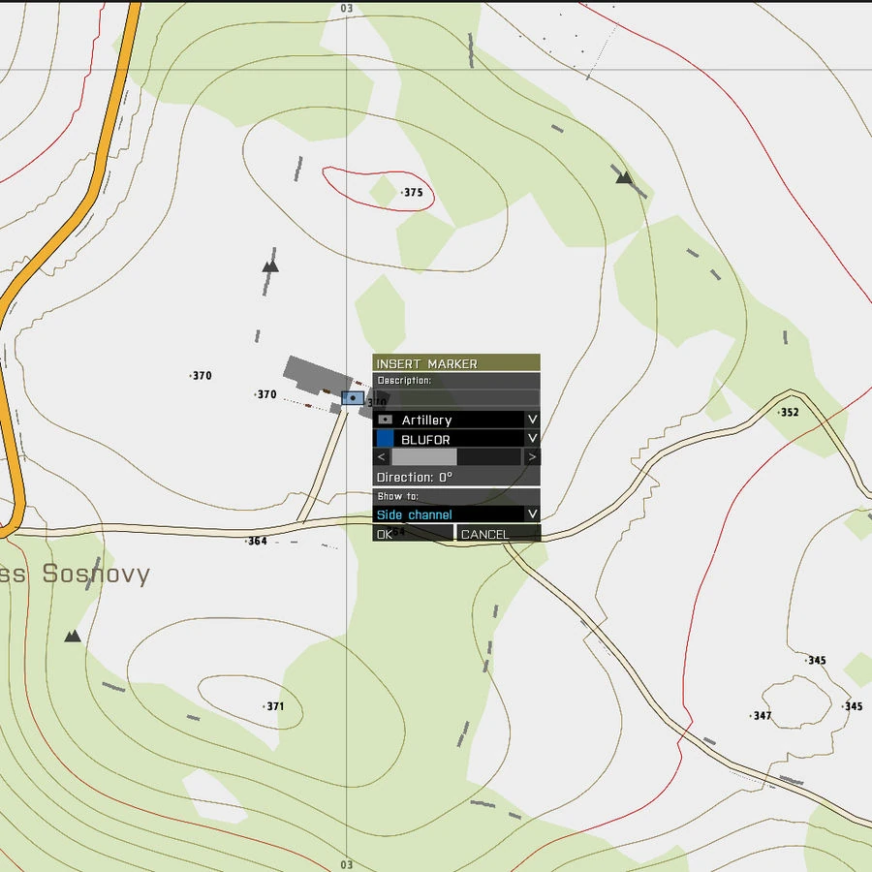This screenshot has height=872, width=872.
Task: Click the Sosnovy place name label
Action: point(96,574)
